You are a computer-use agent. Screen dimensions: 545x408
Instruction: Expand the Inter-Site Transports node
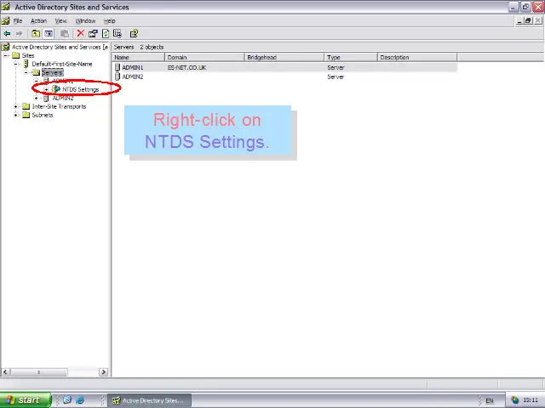tap(16, 106)
